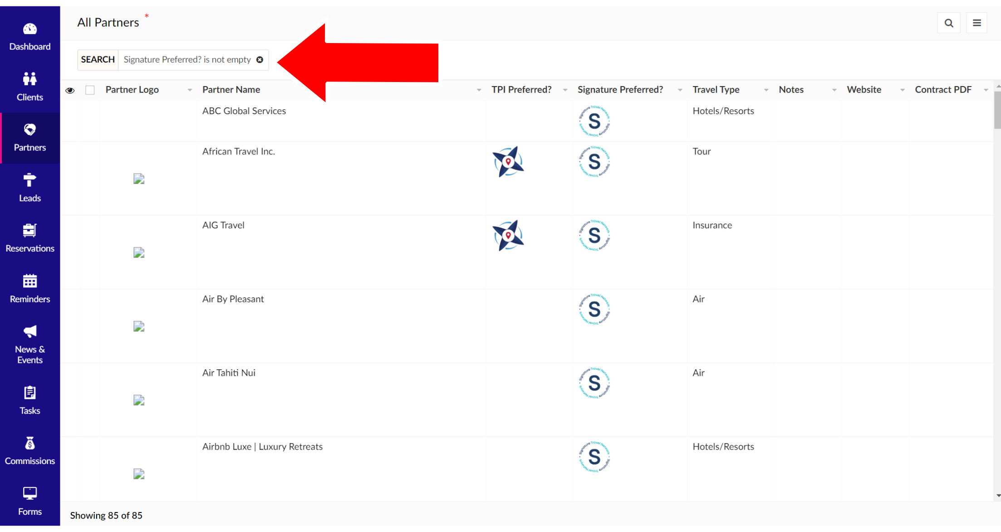
Task: Click the vertical scrollbar thumb
Action: coord(997,110)
